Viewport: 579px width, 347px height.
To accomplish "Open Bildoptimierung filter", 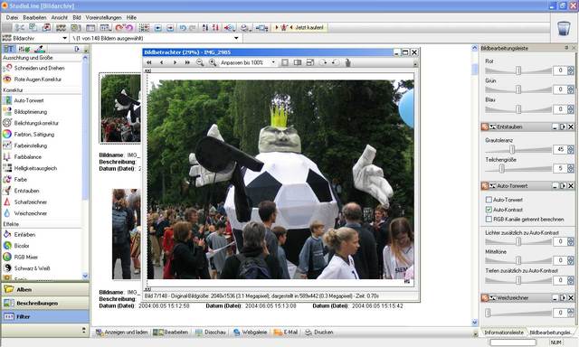I will click(25, 112).
